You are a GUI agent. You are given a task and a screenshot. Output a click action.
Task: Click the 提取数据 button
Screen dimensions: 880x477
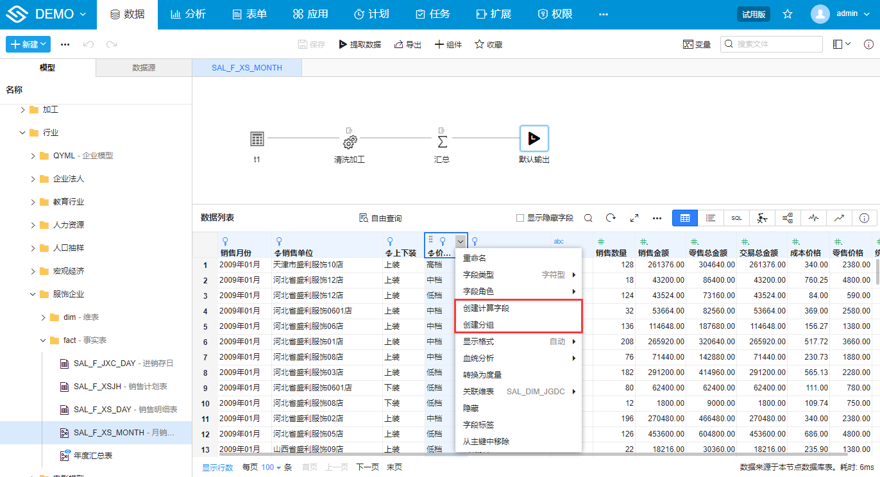(360, 45)
